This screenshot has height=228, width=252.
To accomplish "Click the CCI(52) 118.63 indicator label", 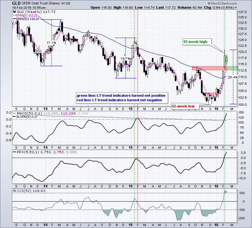I will coord(31,191).
